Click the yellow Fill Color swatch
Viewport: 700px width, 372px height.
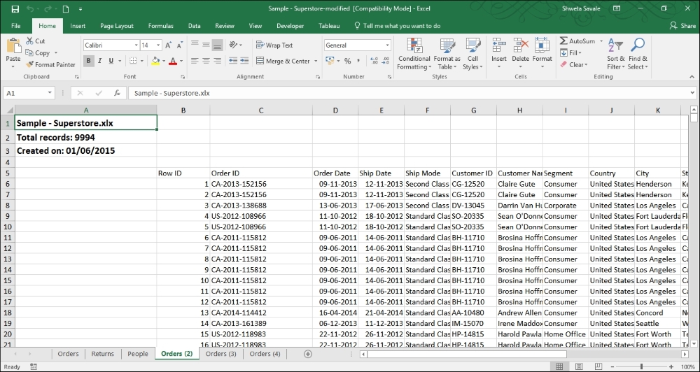[156, 61]
